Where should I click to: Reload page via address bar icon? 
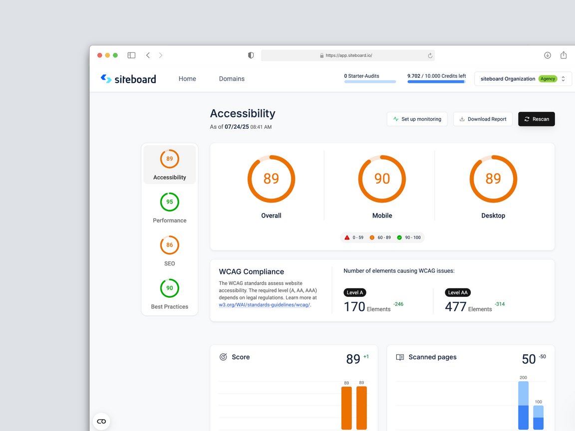(430, 56)
